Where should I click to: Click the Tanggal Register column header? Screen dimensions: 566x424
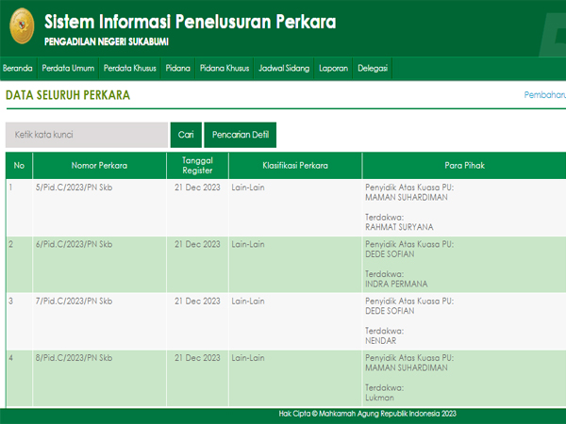(197, 166)
